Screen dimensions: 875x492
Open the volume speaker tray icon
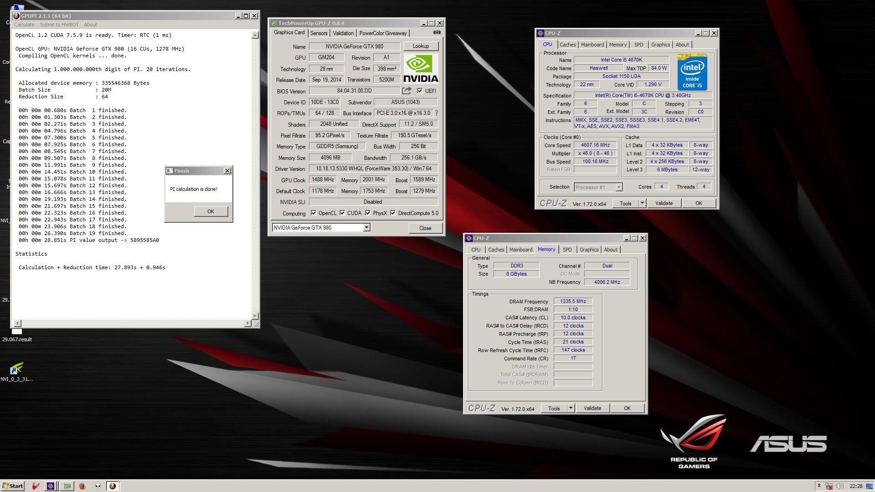pyautogui.click(x=839, y=486)
